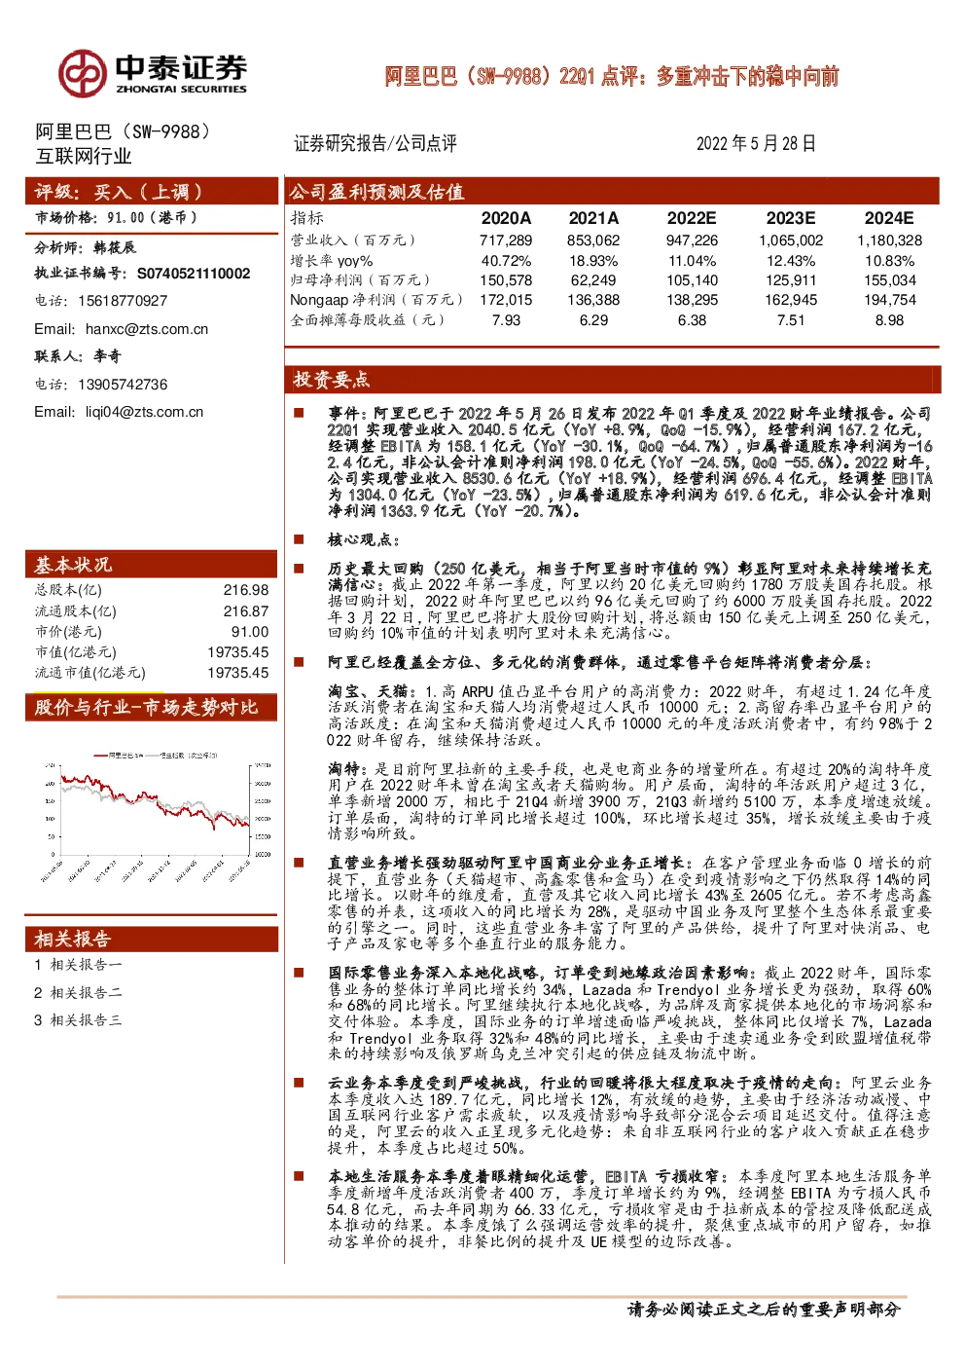Click the Zhongtai Securities logo
This screenshot has height=1366, width=965.
pyautogui.click(x=152, y=73)
